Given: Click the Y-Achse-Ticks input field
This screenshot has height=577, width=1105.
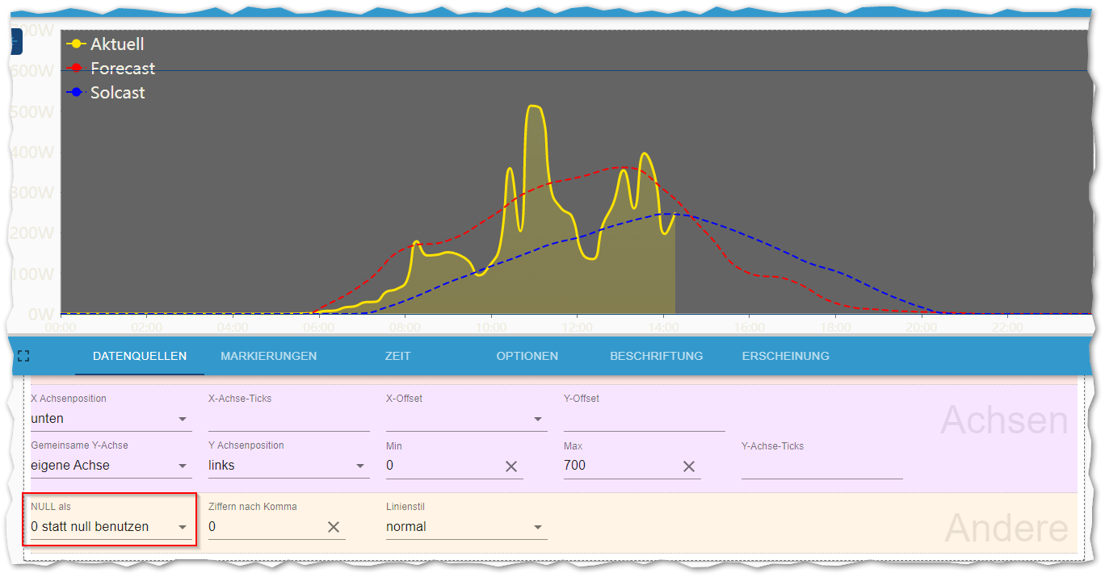Looking at the screenshot, I should pos(822,466).
